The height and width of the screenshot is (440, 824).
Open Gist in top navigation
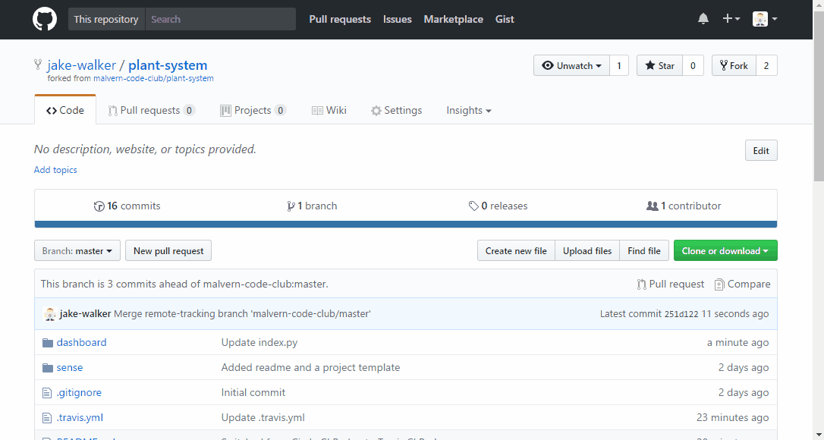(505, 20)
